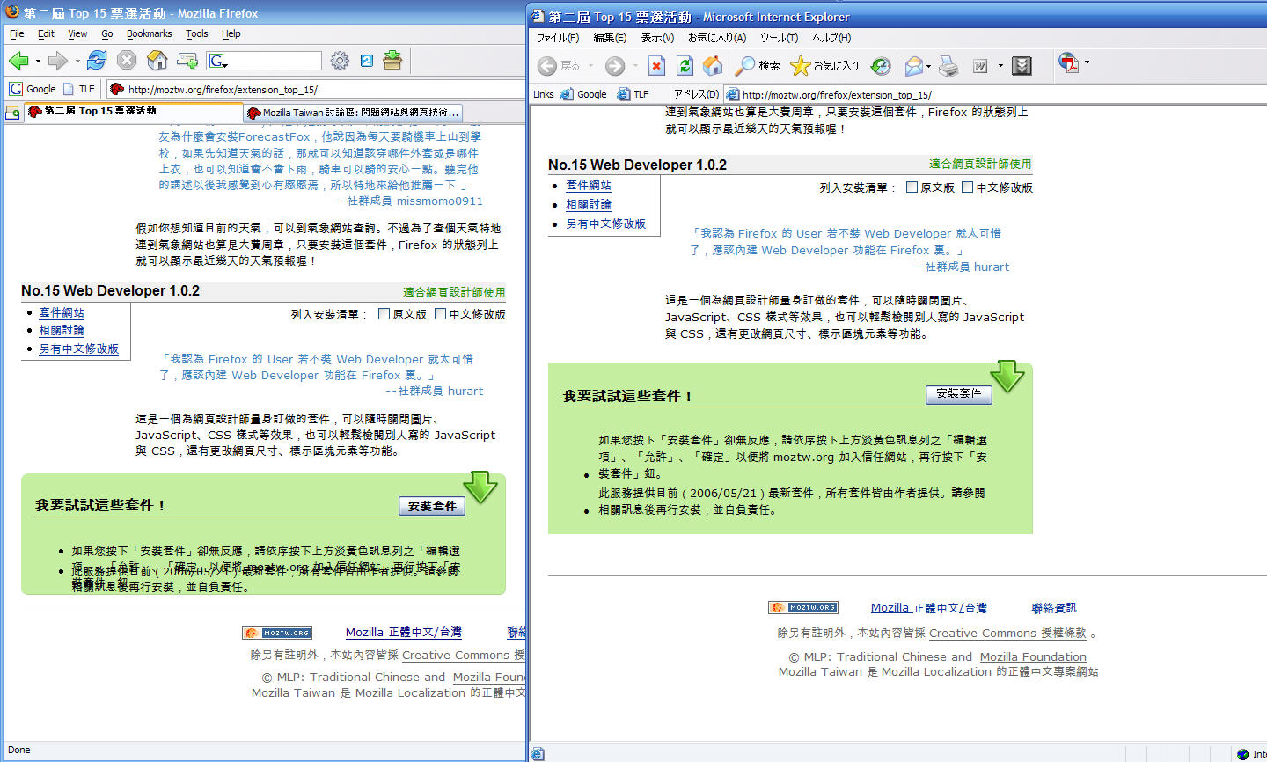Check 原文版 checkbox in Firefox page
Image resolution: width=1267 pixels, height=762 pixels.
click(384, 314)
